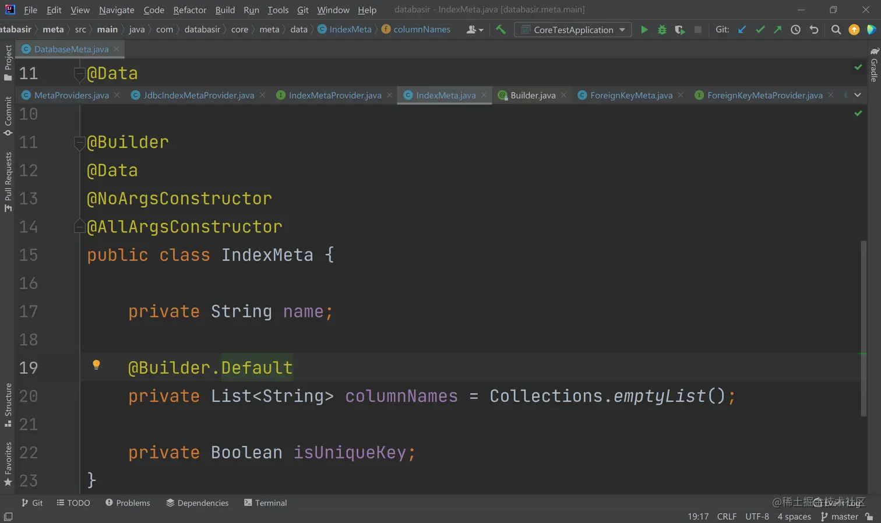Click the databasir breadcrumb folder
Image resolution: width=881 pixels, height=523 pixels.
(x=202, y=29)
